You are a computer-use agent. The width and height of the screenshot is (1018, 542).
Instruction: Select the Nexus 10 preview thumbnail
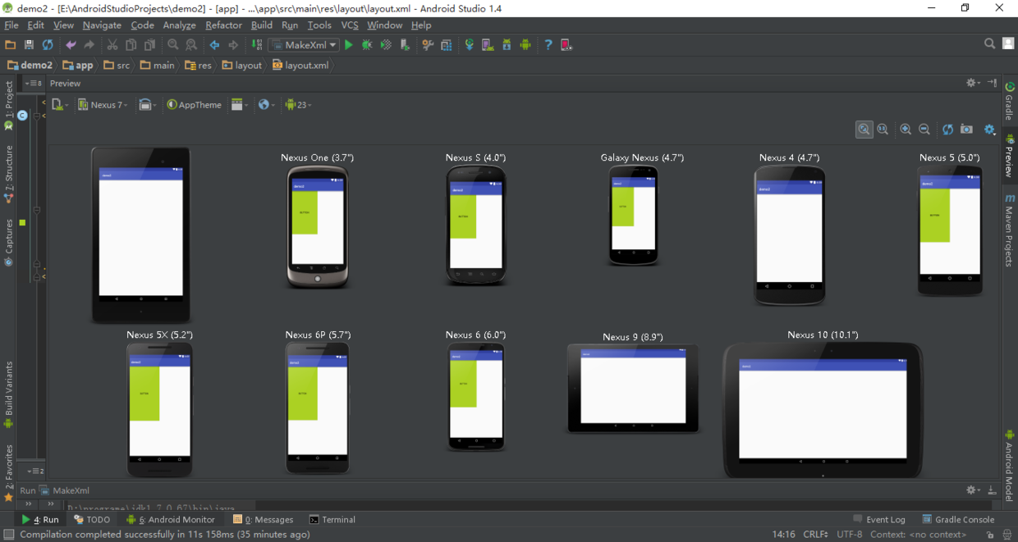click(x=823, y=408)
